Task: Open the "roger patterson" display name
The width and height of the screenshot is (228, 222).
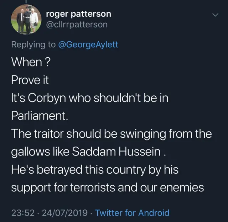Action: pos(79,14)
